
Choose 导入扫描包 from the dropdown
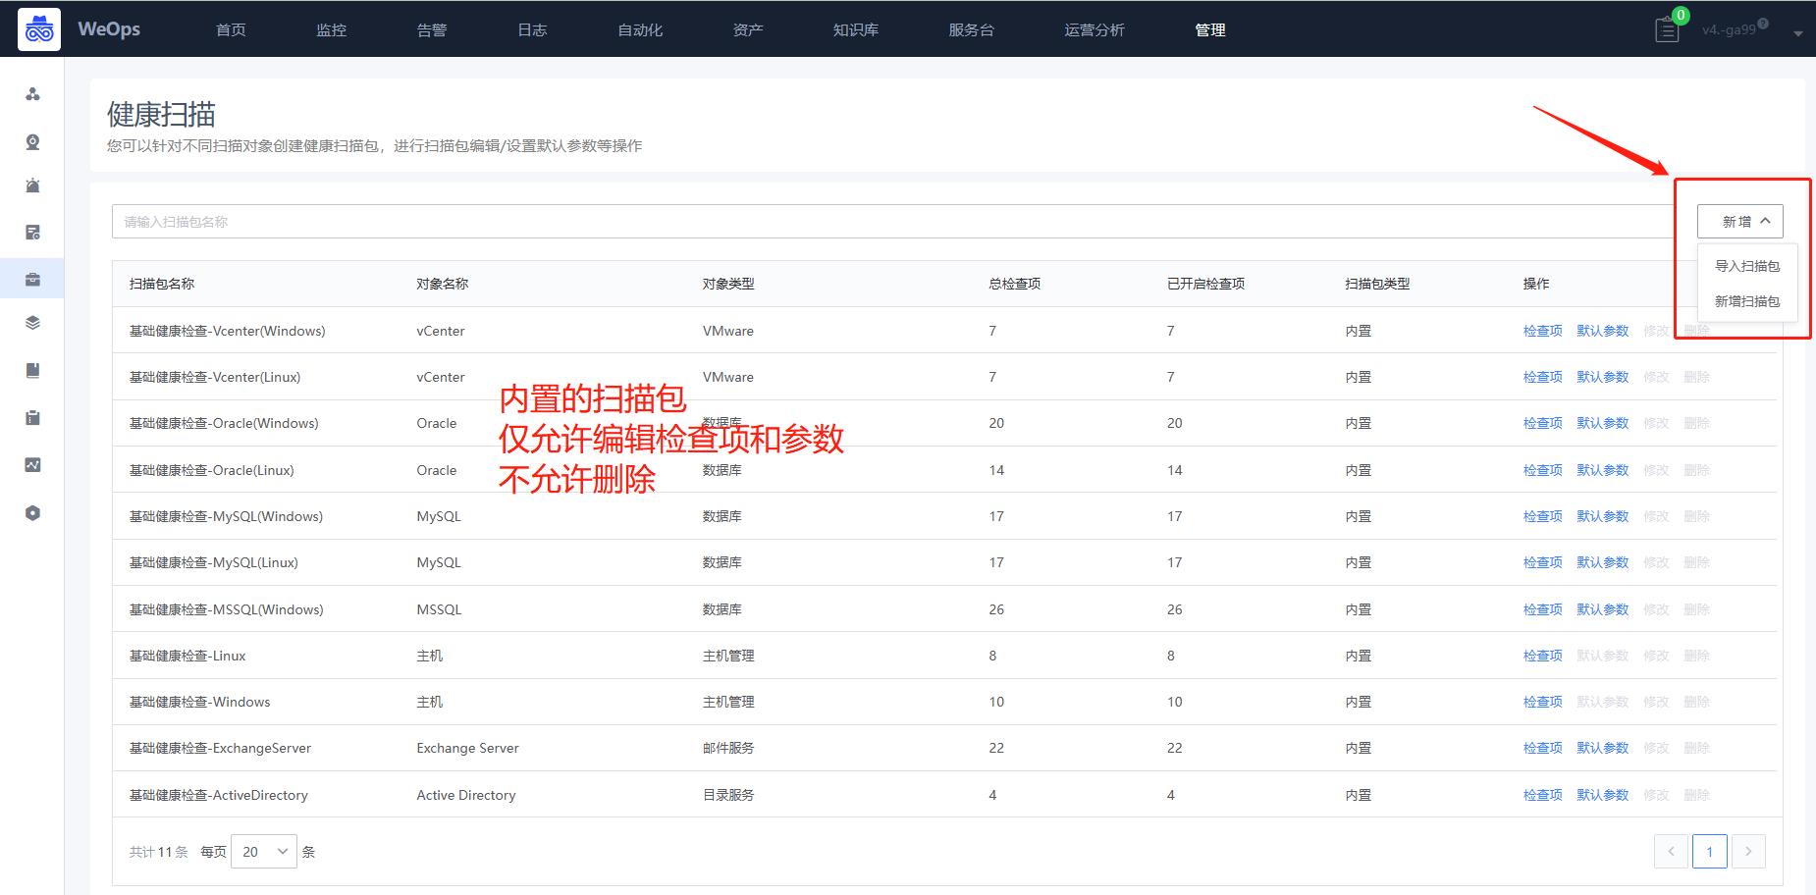(1747, 266)
